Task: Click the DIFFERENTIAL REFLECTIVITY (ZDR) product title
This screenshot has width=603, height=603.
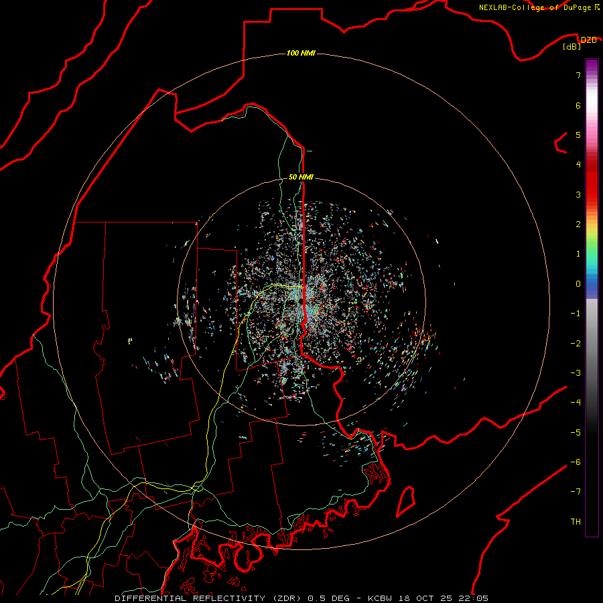Action: tap(209, 598)
